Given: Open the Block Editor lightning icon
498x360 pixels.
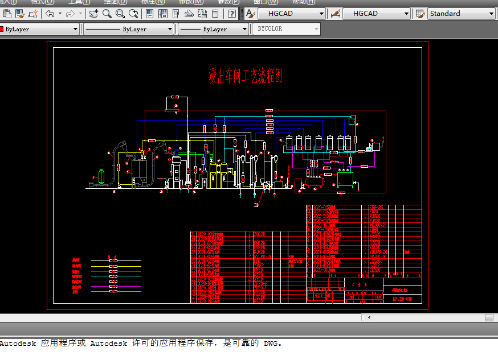Looking at the screenshot, I should (33, 14).
